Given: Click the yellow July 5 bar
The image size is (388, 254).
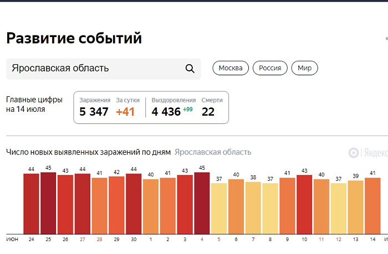Looking at the screenshot, I should 219,208.
